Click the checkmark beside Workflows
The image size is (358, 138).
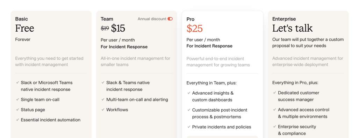tap(103, 109)
